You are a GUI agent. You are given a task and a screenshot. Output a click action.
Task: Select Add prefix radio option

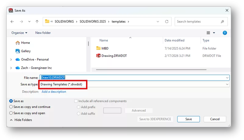tap(86, 107)
